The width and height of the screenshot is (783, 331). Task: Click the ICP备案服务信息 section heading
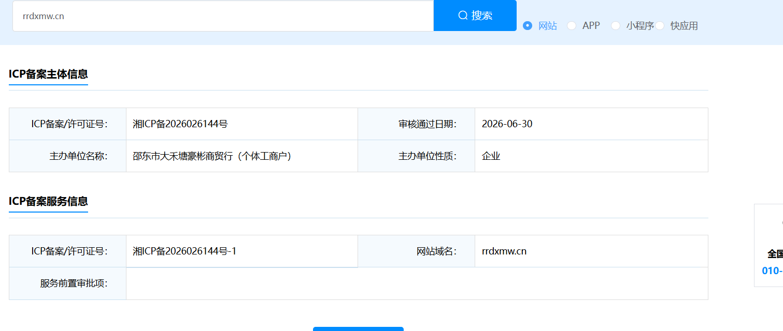point(48,201)
